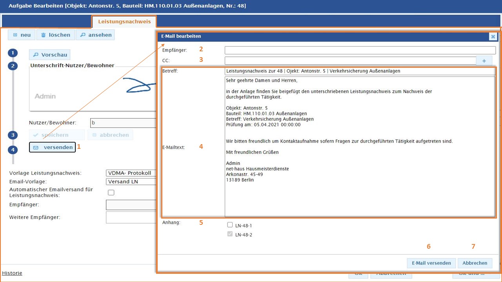
Task: Click the E-Mail versenden button
Action: [x=431, y=263]
